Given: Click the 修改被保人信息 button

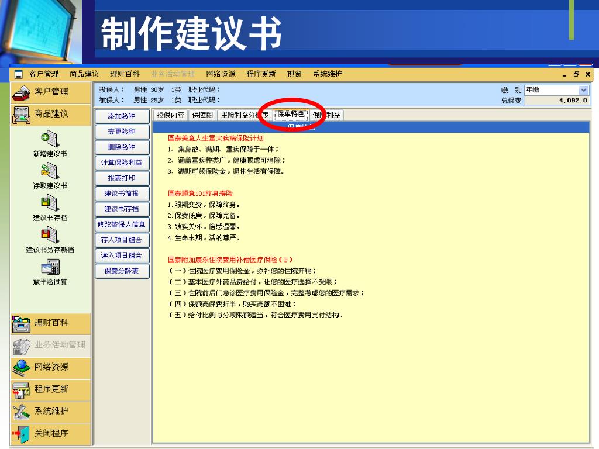Looking at the screenshot, I should click(x=122, y=224).
